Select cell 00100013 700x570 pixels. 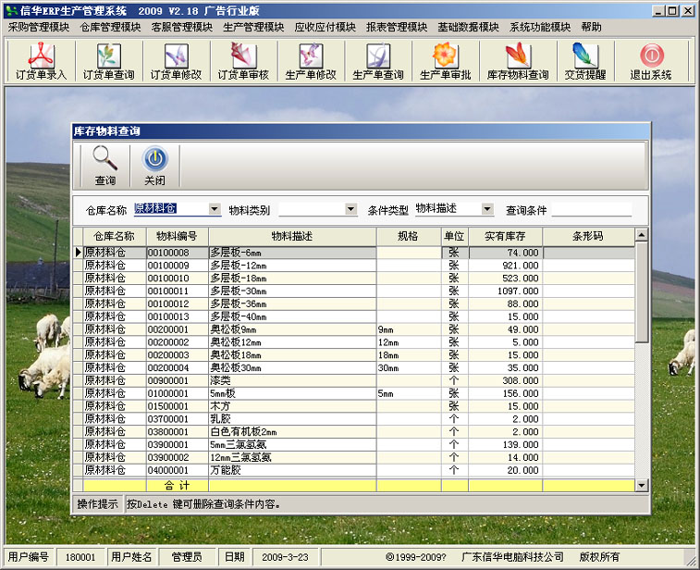(178, 316)
